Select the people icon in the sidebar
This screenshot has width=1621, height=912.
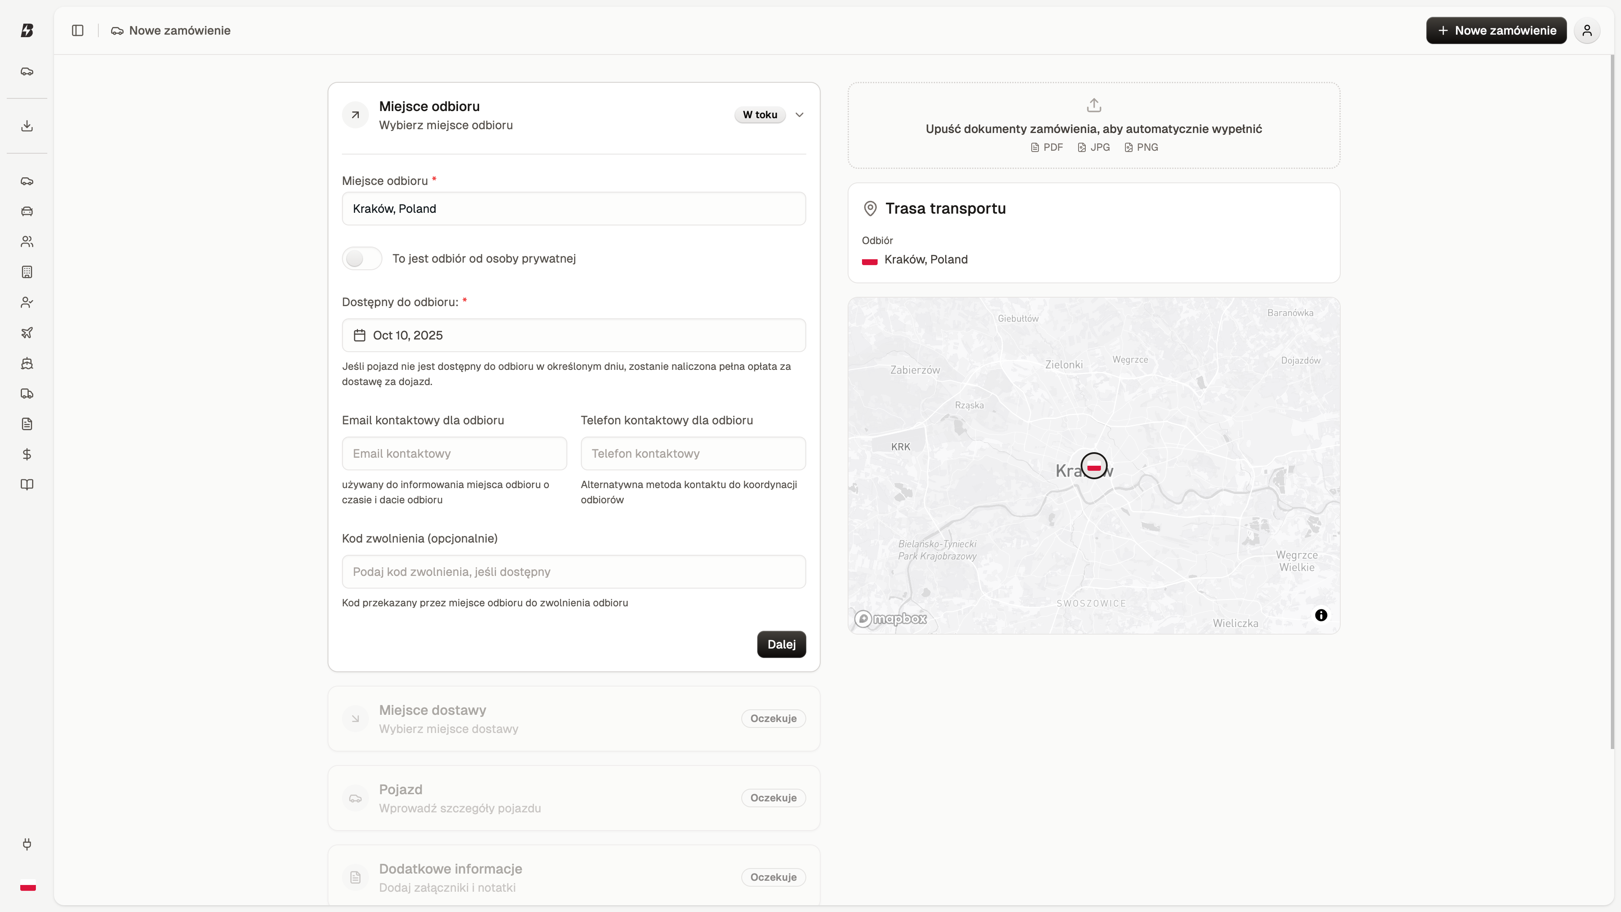coord(27,241)
